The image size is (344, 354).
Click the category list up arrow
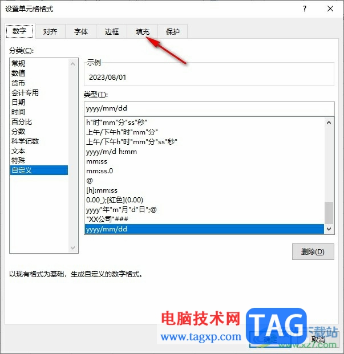[72, 64]
